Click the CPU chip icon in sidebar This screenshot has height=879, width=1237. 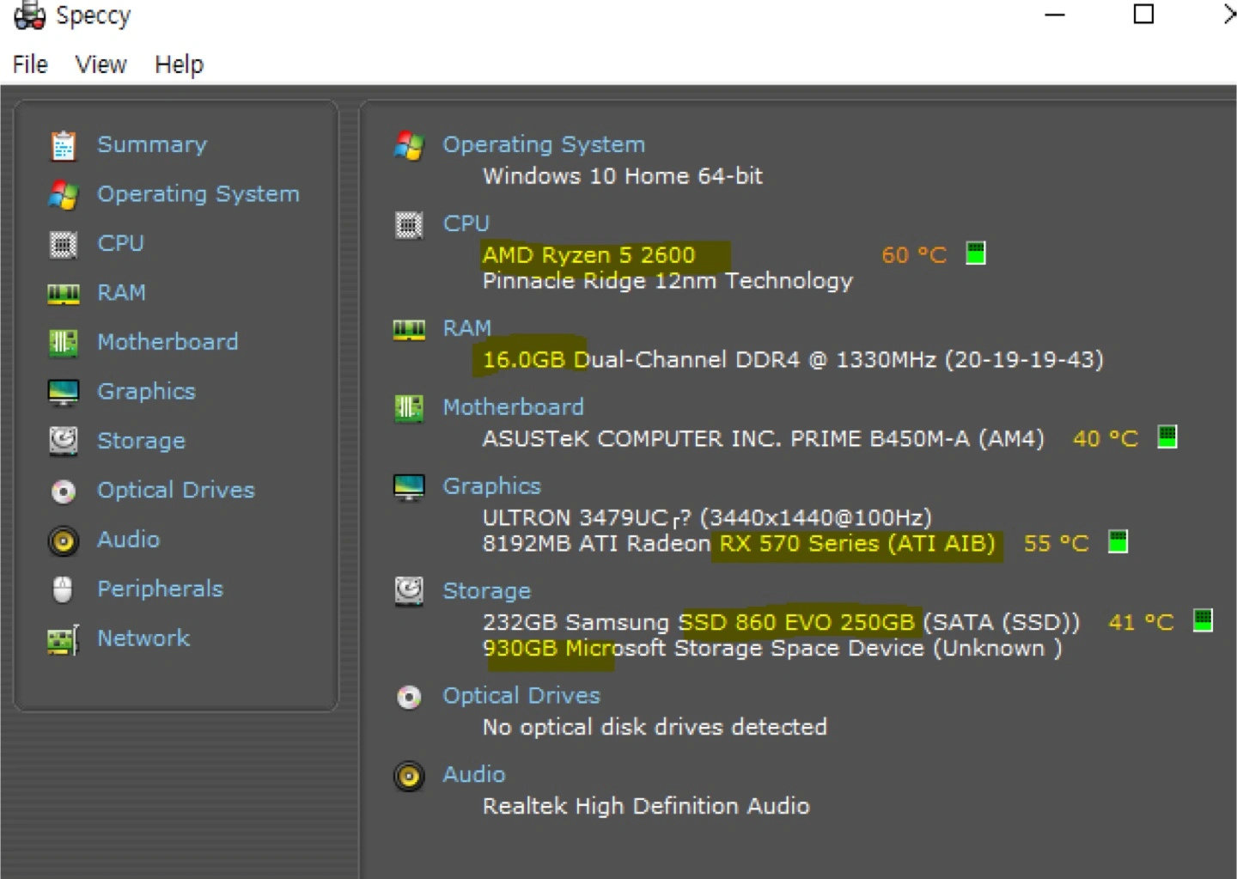63,244
